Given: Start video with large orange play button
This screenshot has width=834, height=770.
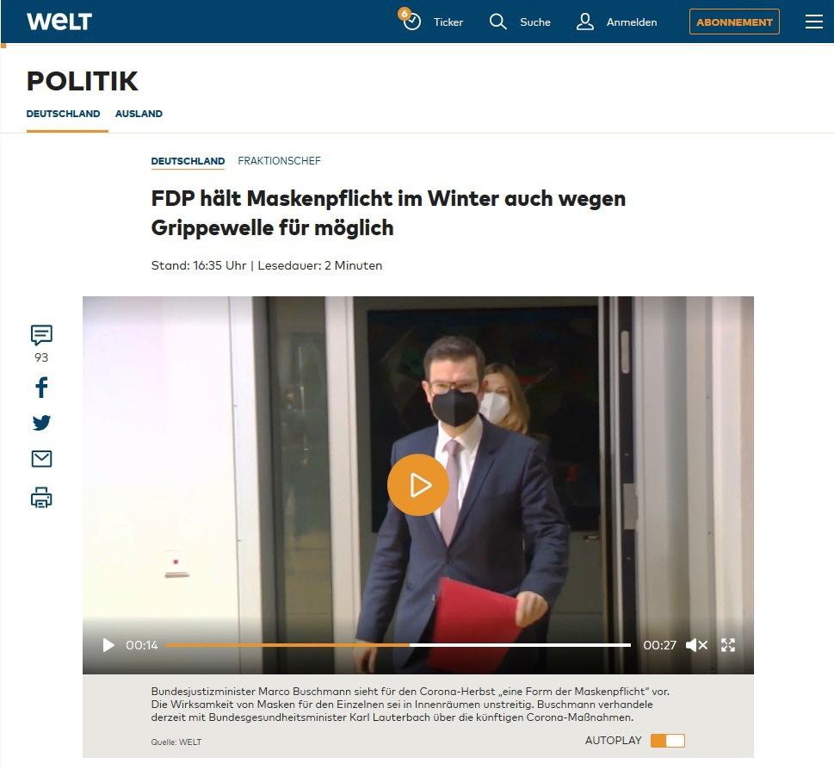Looking at the screenshot, I should (x=418, y=485).
